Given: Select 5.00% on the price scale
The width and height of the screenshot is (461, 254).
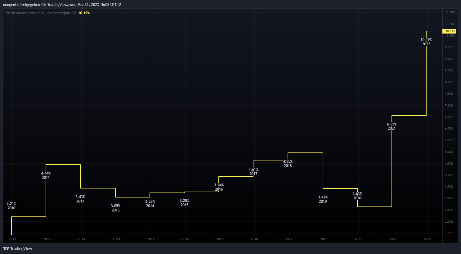Looking at the screenshot, I should pos(449,152).
